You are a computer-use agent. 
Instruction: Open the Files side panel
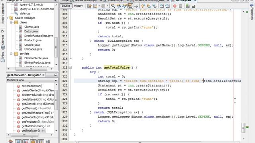coord(3,58)
